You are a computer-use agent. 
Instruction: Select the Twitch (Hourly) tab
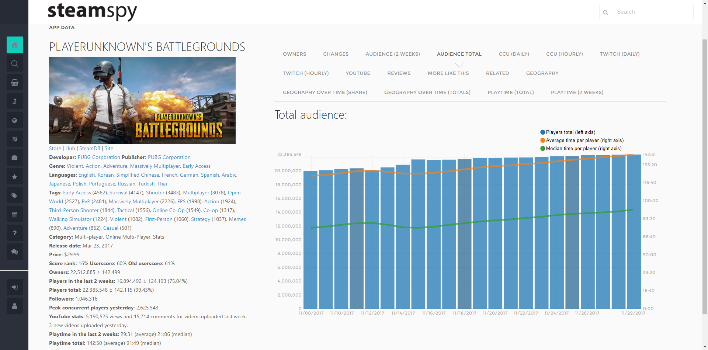click(x=306, y=73)
